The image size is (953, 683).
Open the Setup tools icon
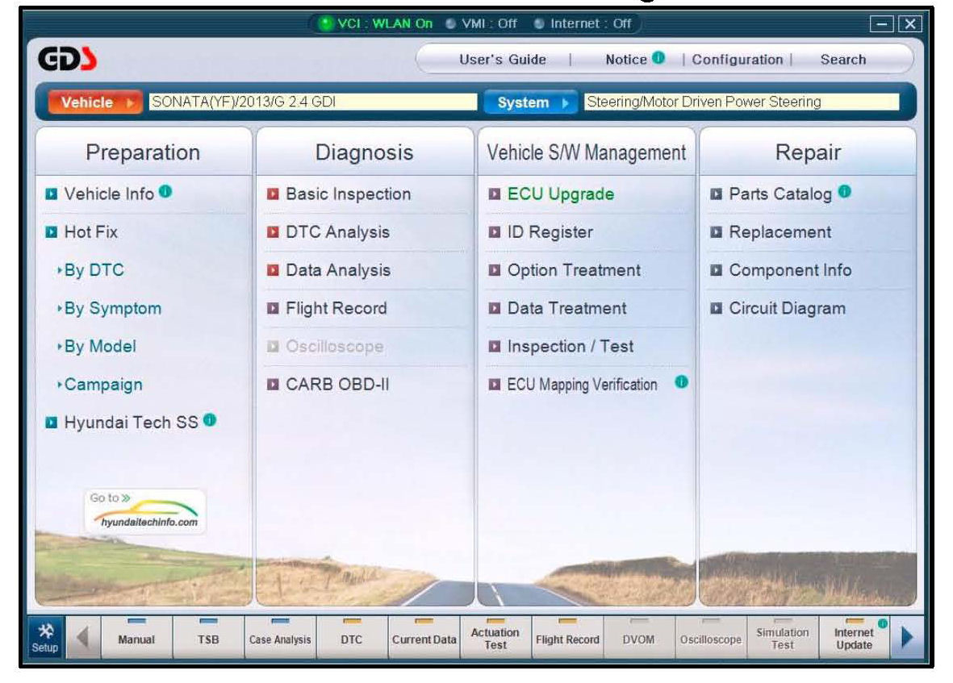pyautogui.click(x=45, y=637)
